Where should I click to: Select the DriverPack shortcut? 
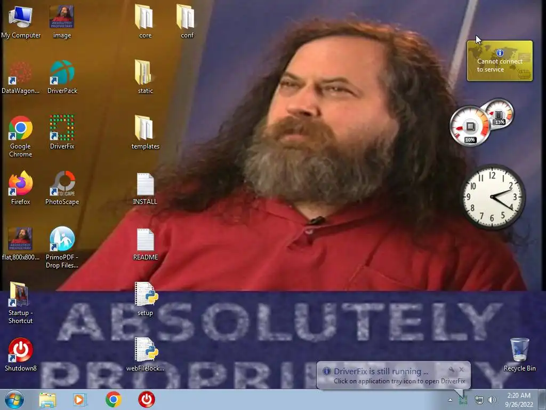coord(62,77)
